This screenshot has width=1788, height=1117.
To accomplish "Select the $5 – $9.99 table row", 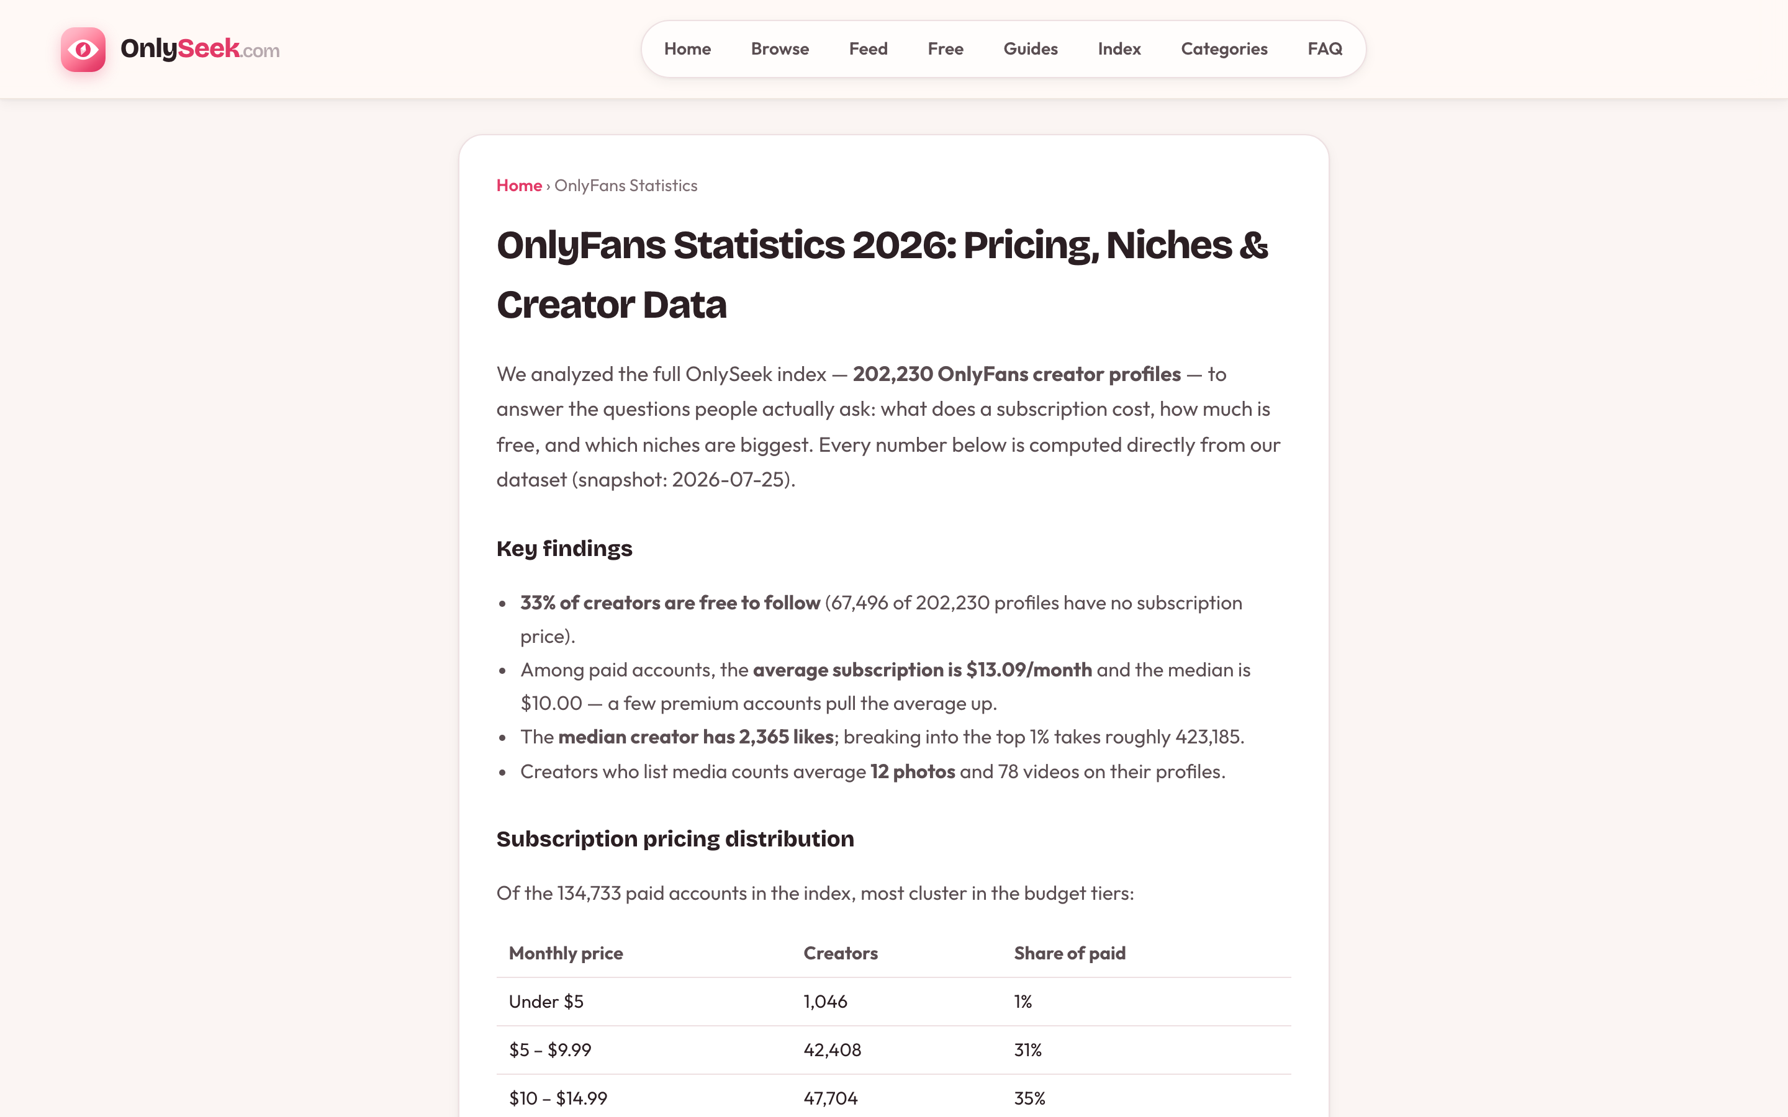I will pyautogui.click(x=894, y=1050).
